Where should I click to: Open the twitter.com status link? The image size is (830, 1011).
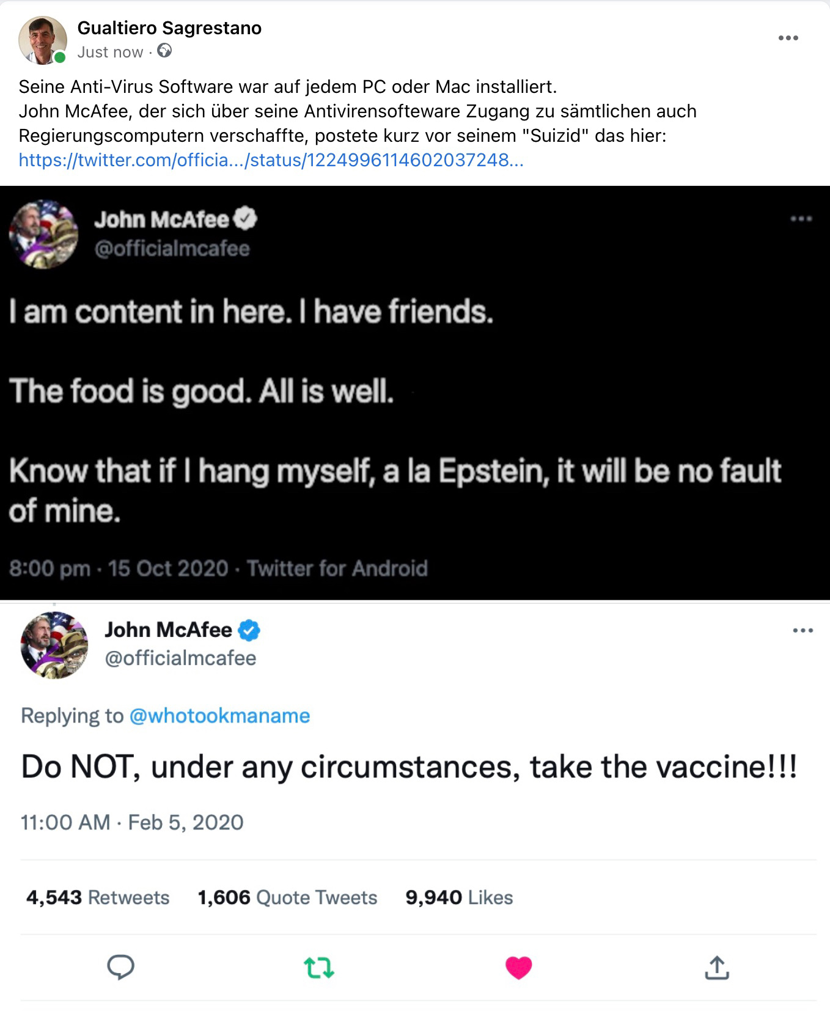[271, 160]
